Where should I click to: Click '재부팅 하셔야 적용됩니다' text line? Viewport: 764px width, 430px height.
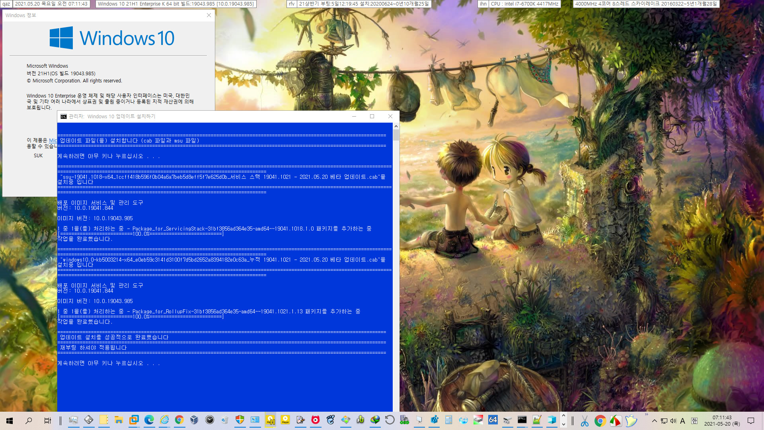94,348
